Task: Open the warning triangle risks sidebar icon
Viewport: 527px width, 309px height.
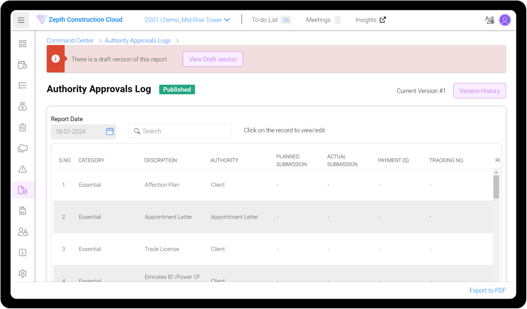Action: tap(22, 169)
